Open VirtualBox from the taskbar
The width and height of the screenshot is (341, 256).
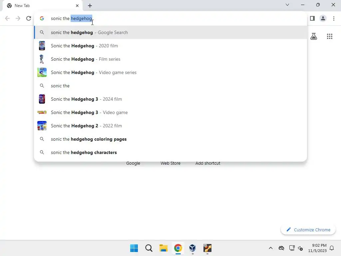[x=192, y=248]
